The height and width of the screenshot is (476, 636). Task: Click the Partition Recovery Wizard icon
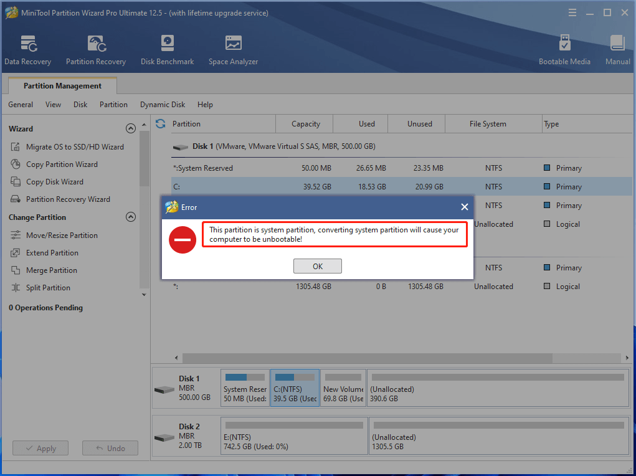pyautogui.click(x=16, y=199)
